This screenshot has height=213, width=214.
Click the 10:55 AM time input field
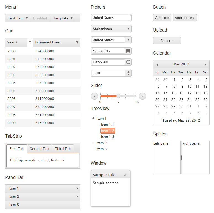pos(109,62)
